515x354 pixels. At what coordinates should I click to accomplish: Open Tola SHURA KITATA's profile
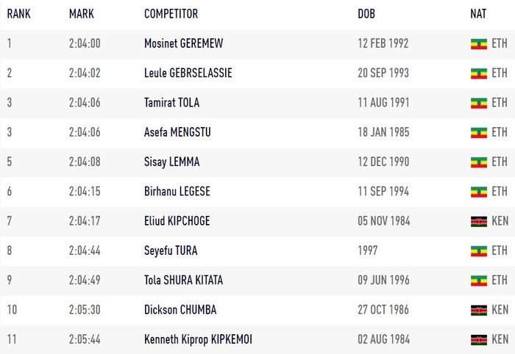183,280
